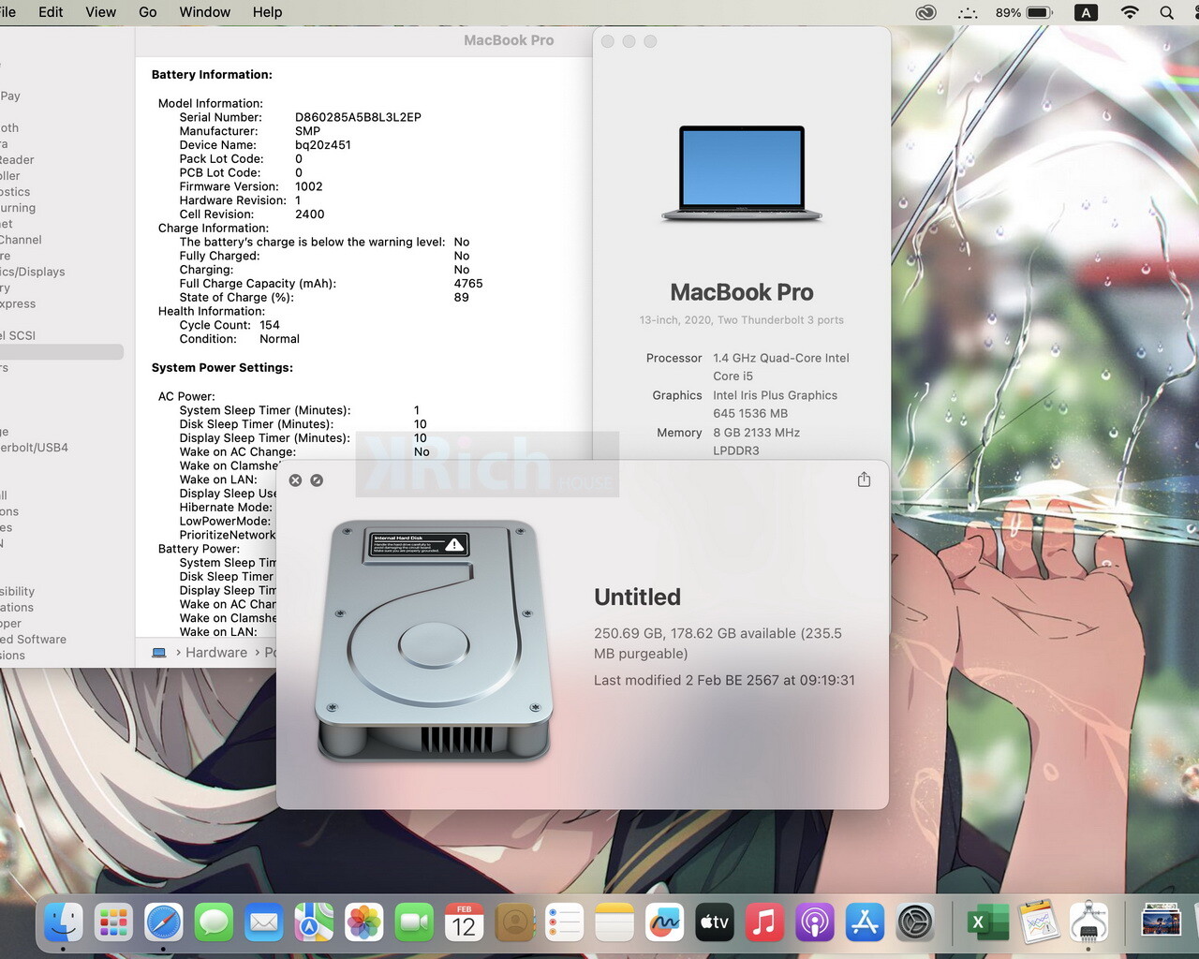Click the MacBook Pro laptop image
This screenshot has width=1199, height=959.
click(742, 173)
